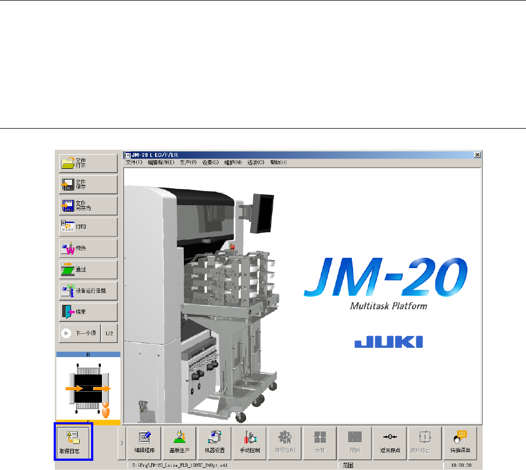The width and height of the screenshot is (526, 470).
Task: Switch language with 转换语言
Action: pos(460,443)
